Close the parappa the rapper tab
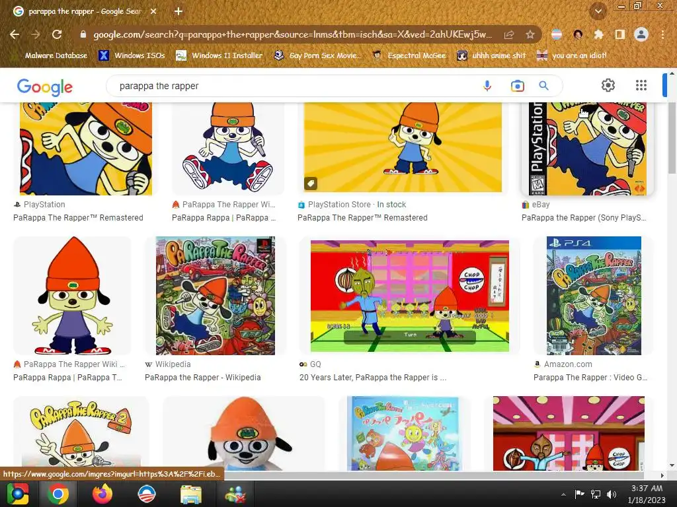This screenshot has width=677, height=507. pos(153,12)
